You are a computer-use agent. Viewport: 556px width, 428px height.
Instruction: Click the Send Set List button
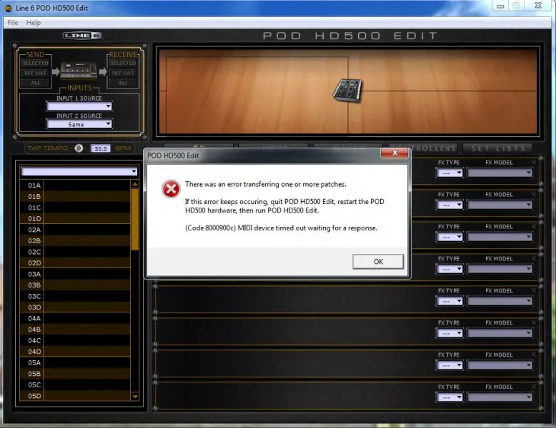click(x=36, y=73)
